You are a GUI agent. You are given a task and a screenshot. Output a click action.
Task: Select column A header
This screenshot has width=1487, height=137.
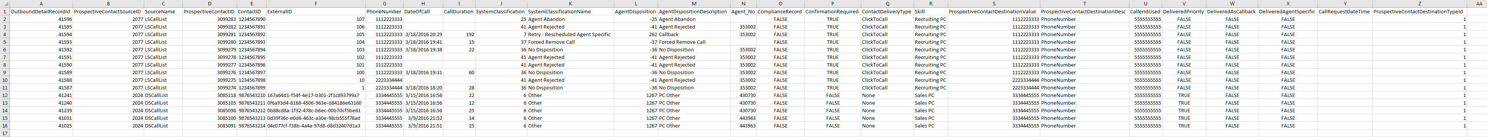click(x=41, y=3)
